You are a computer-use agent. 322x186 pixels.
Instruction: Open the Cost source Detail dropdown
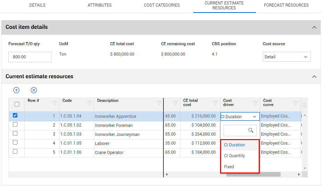point(287,57)
